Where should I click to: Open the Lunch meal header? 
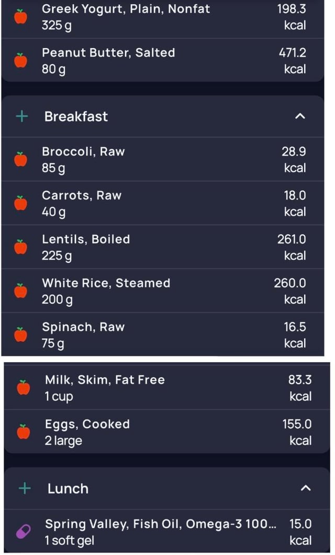click(x=68, y=489)
